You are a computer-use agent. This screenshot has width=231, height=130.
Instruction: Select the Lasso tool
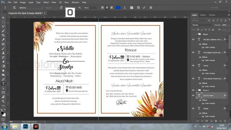3,26
